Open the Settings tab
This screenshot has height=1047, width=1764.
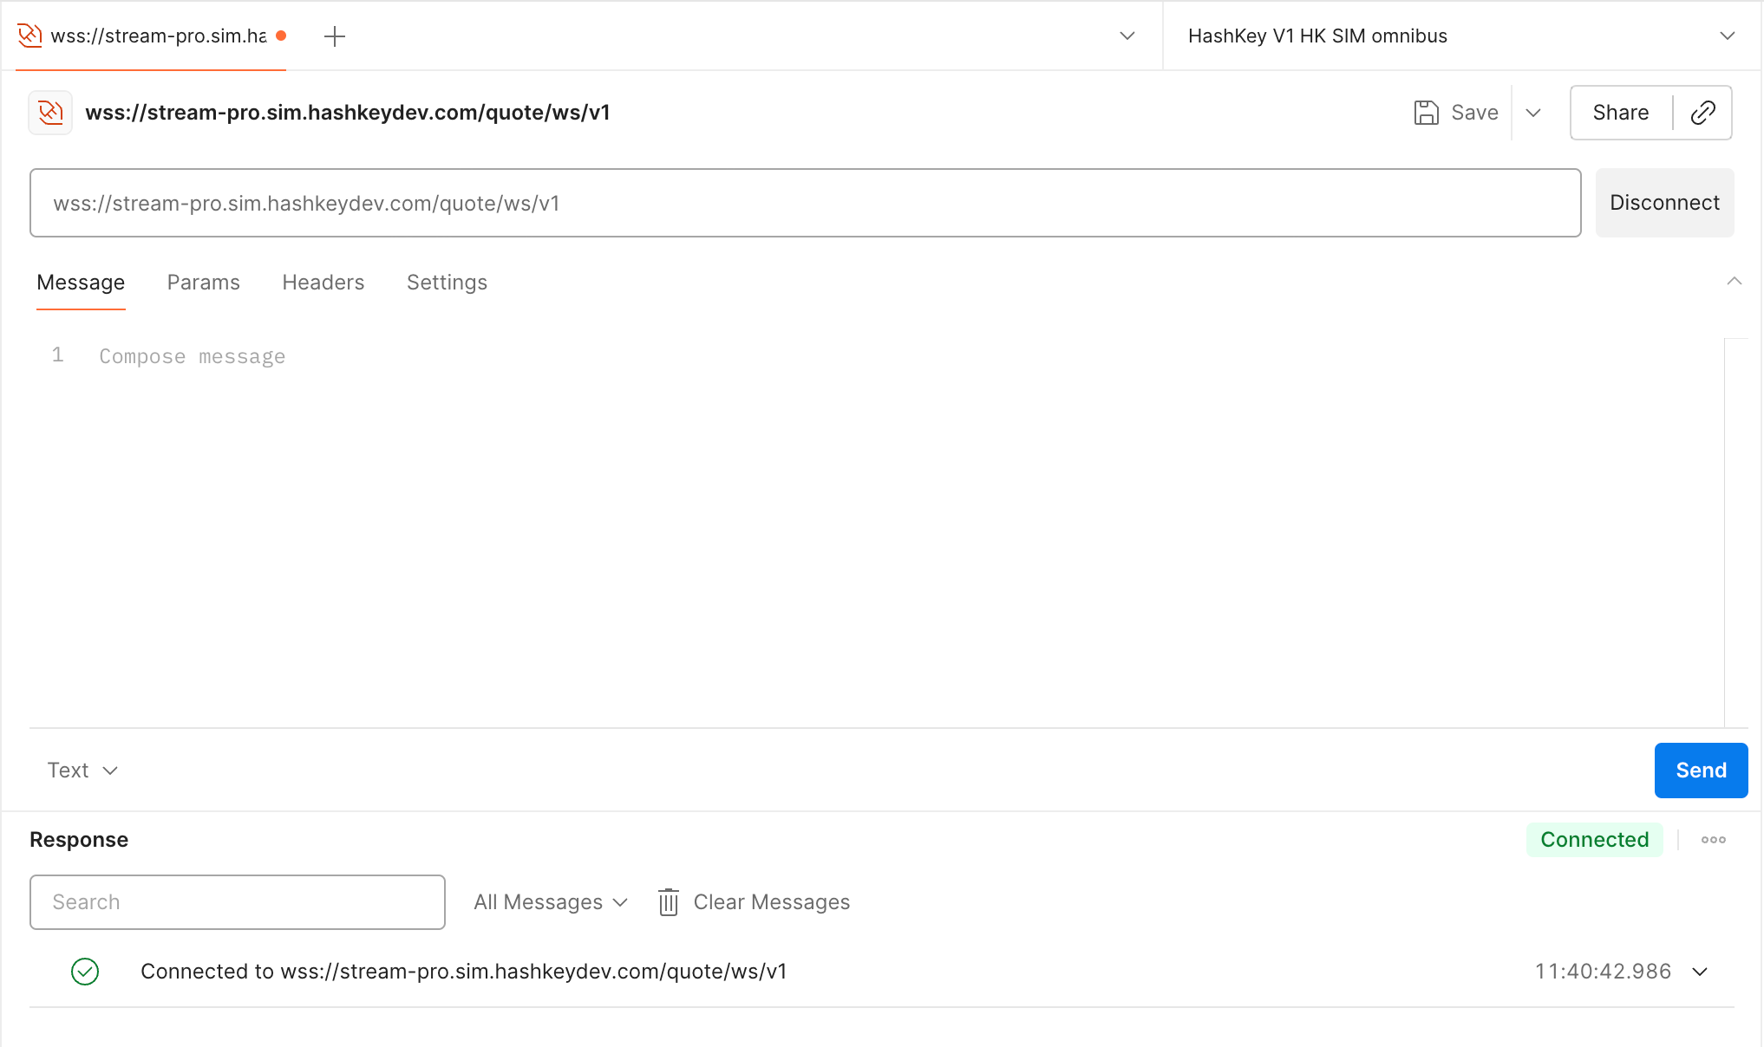tap(447, 283)
